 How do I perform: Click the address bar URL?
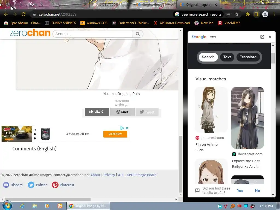point(57,14)
